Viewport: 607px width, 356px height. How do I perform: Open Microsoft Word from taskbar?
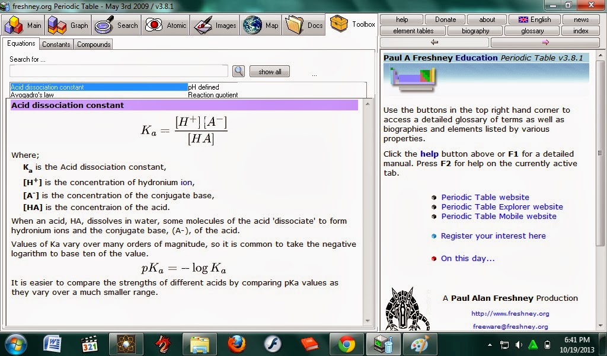click(x=53, y=344)
